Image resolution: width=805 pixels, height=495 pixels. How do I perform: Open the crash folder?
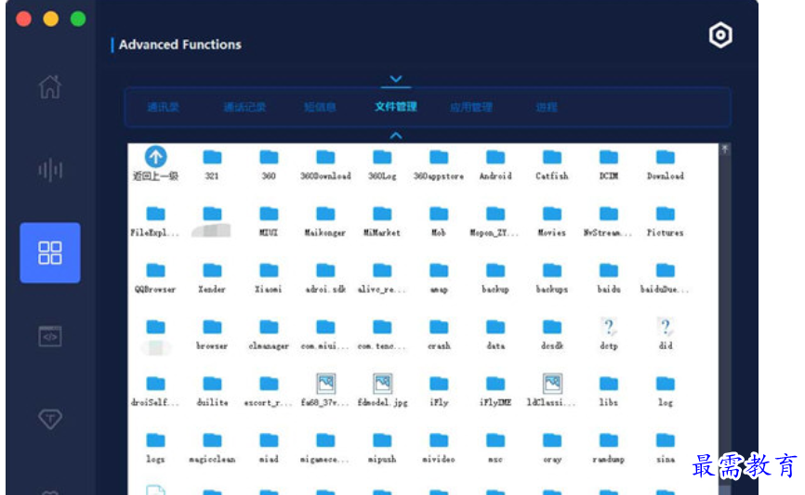tap(439, 327)
